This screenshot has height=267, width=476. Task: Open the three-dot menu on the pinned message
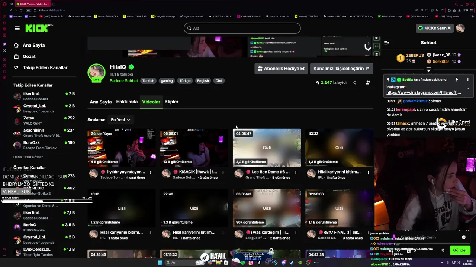pyautogui.click(x=468, y=80)
